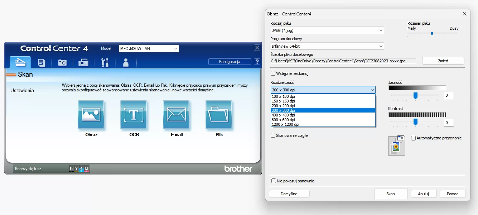
Task: Click the Kontrast slider handle
Action: (x=415, y=122)
